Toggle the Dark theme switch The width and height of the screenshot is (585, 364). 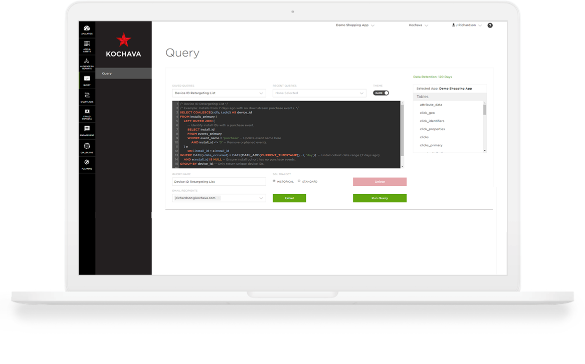pyautogui.click(x=381, y=93)
